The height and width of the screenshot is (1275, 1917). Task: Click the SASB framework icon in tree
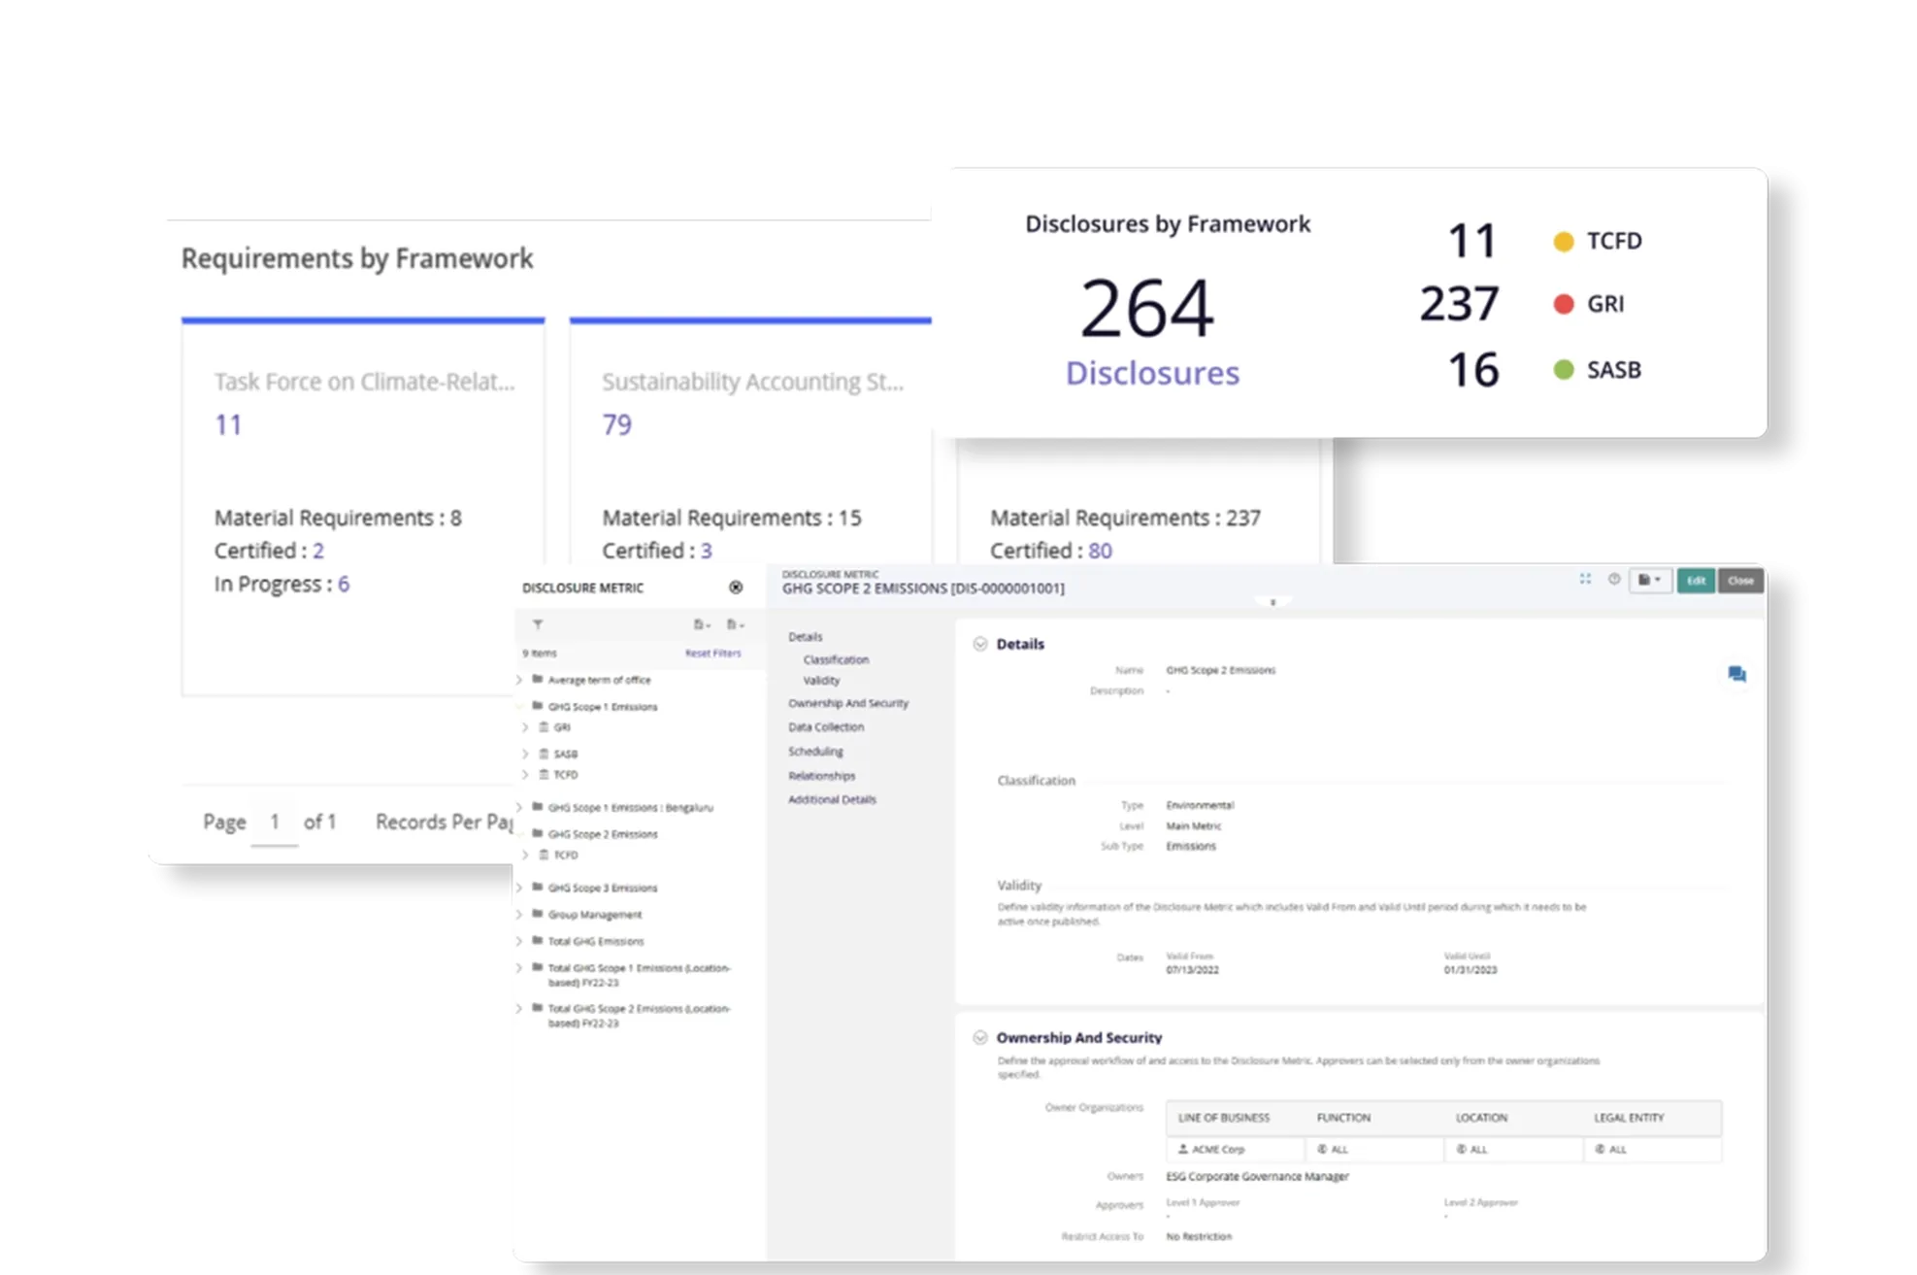[x=545, y=754]
